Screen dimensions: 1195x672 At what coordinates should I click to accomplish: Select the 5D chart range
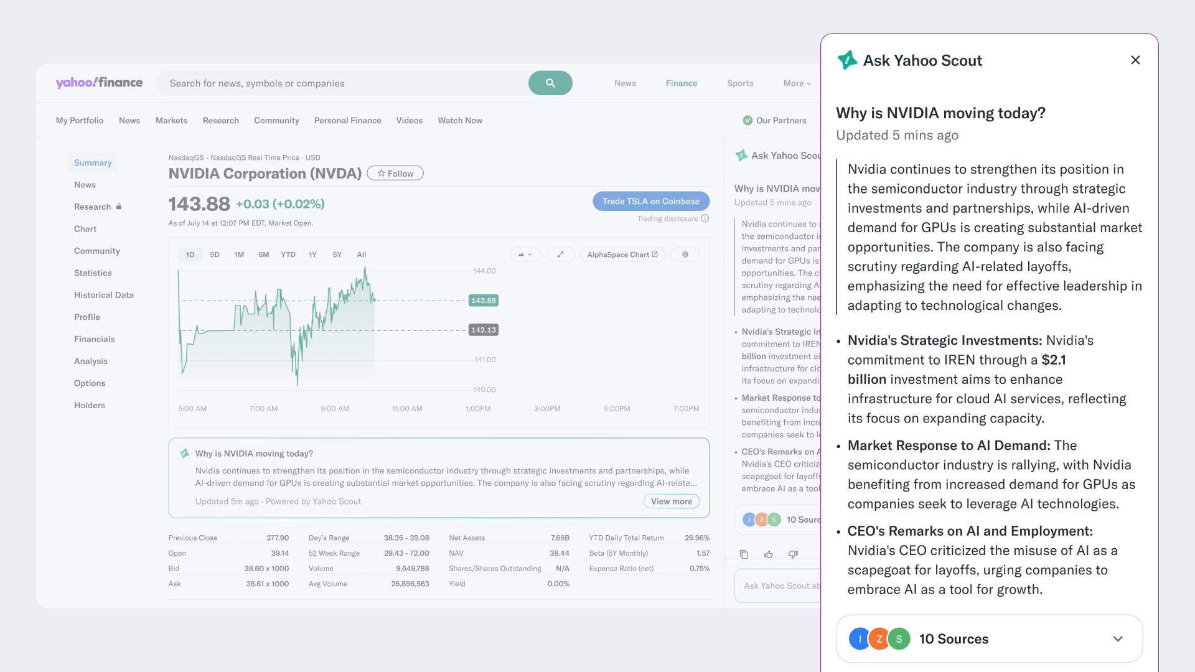(215, 254)
